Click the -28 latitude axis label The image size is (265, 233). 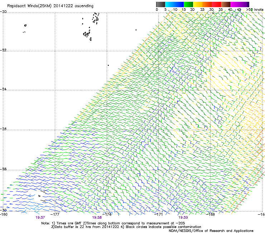pyautogui.click(x=3, y=169)
